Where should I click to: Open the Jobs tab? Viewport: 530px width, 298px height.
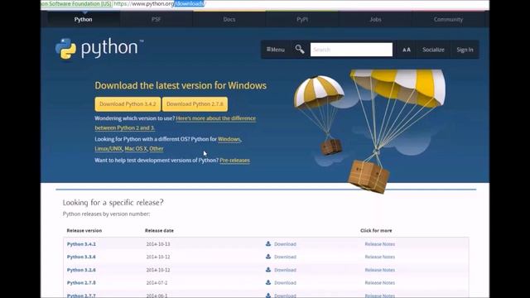[375, 19]
